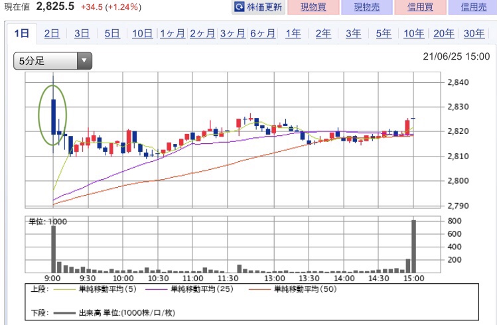The height and width of the screenshot is (325, 497).
Task: Switch to the 5年 chart period
Action: (384, 33)
